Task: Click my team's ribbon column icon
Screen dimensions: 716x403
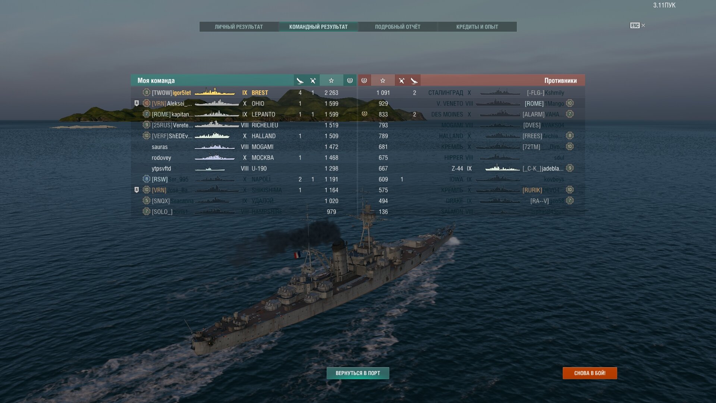Action: [350, 81]
